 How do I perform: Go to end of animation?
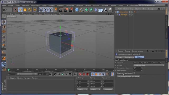point(75,74)
